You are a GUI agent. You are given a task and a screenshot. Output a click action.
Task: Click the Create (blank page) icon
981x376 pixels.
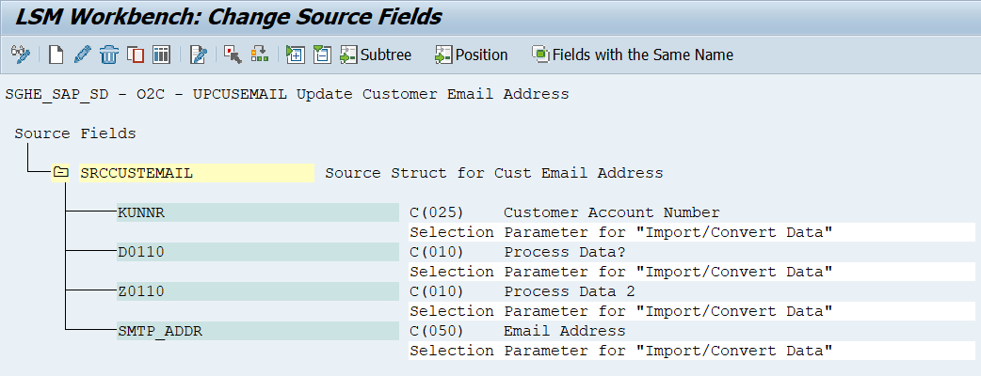tap(56, 55)
